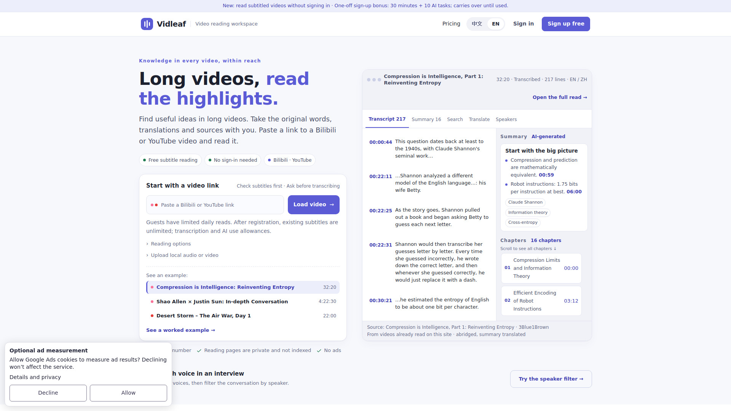This screenshot has height=411, width=731.
Task: Select Compression is Intelligence example video
Action: pyautogui.click(x=243, y=287)
